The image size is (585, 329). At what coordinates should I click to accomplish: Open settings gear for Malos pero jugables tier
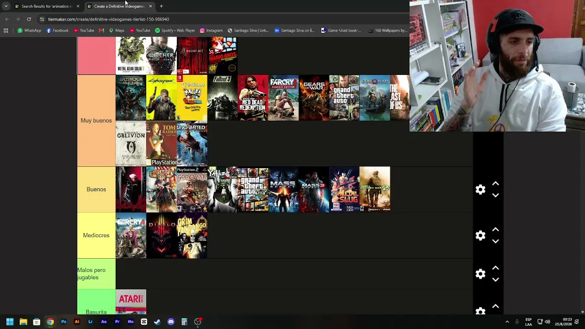point(480,274)
